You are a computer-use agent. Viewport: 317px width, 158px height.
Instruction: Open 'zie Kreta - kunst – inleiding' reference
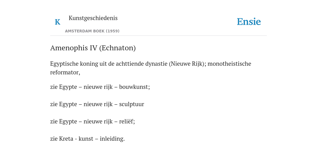[x=87, y=139]
